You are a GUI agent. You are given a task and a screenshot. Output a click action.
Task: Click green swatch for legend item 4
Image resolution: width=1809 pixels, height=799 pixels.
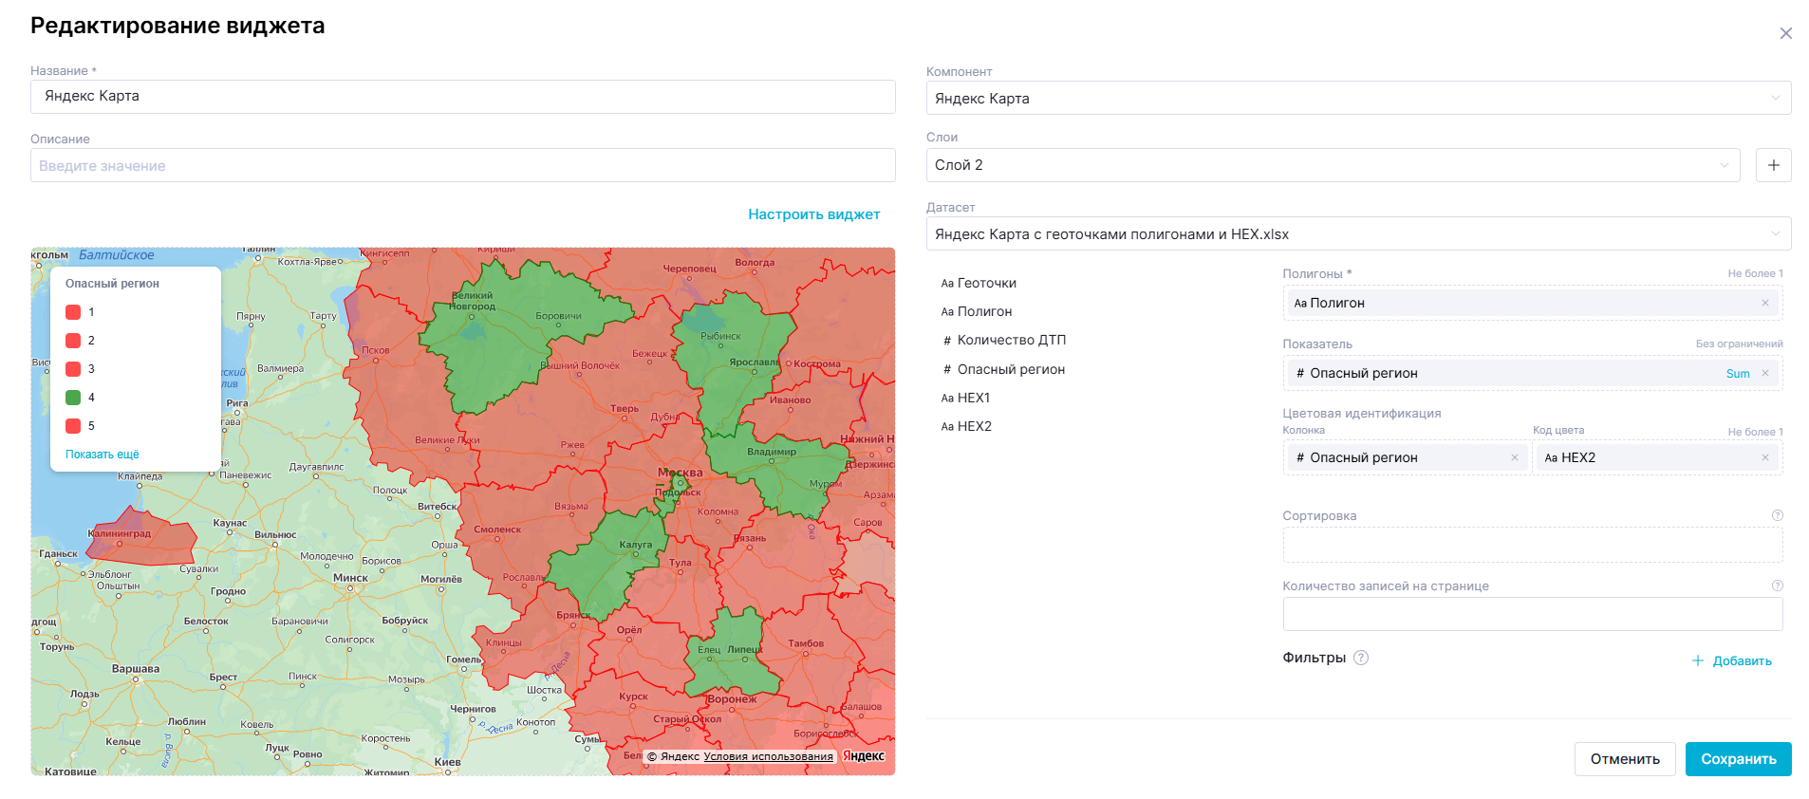click(73, 398)
